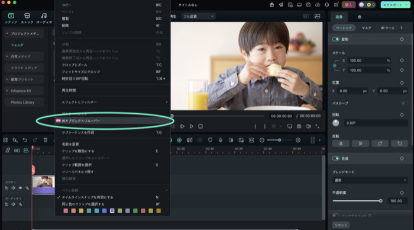The width and height of the screenshot is (414, 230).
Task: Click the link icon above the track headers
Action: tap(8, 151)
